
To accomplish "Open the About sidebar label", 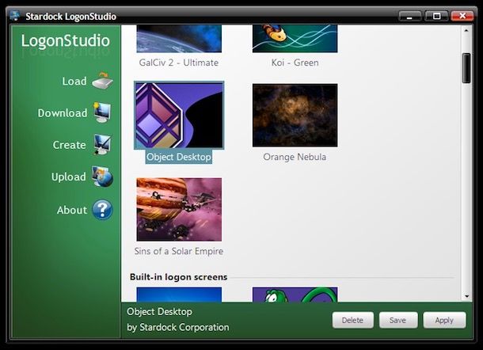I will pyautogui.click(x=72, y=210).
